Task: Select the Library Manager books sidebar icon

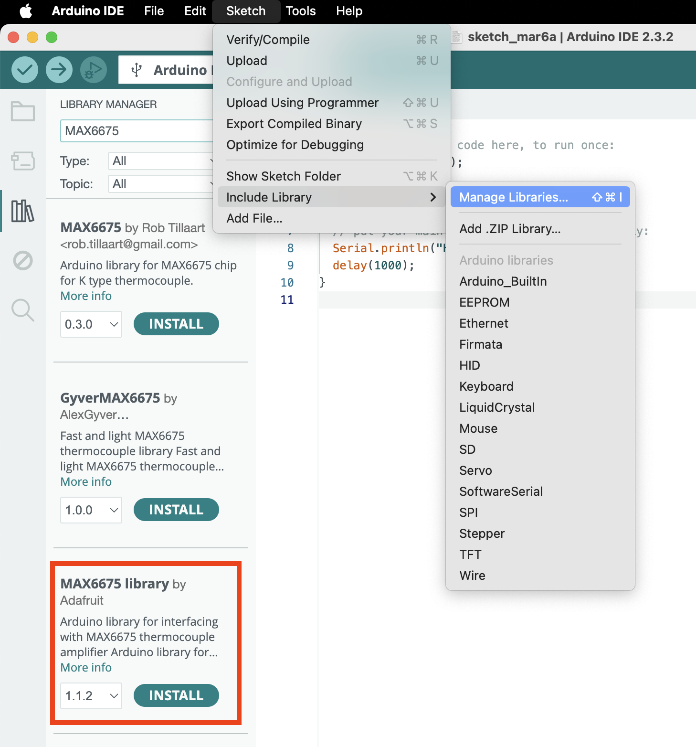Action: tap(23, 211)
